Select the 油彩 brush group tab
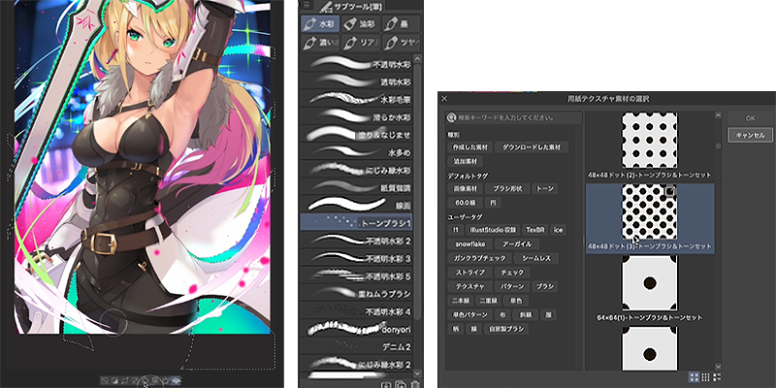 pyautogui.click(x=361, y=23)
